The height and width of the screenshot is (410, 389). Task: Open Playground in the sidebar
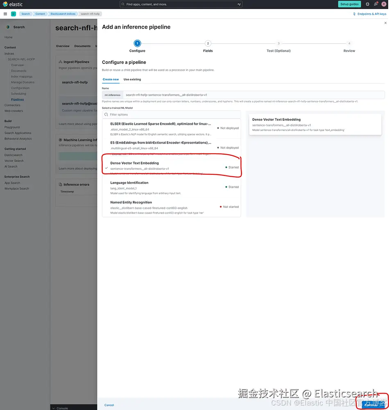(12, 128)
